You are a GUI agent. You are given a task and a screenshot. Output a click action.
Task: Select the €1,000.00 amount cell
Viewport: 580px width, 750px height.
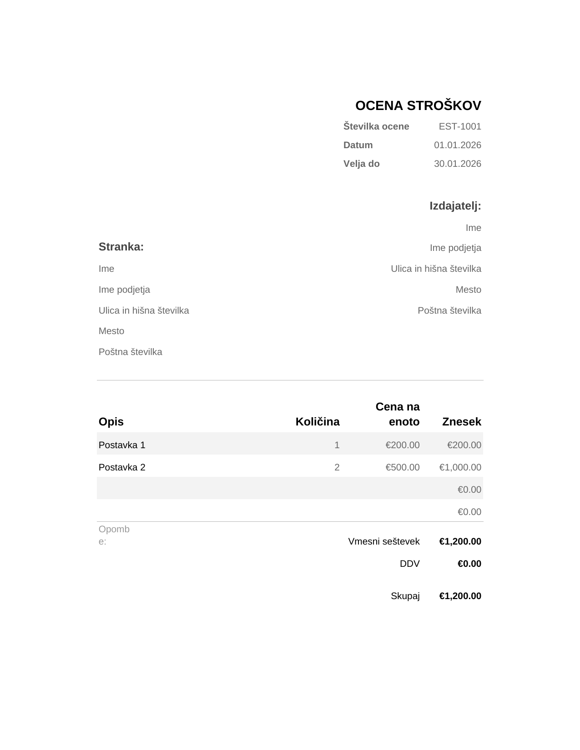[x=460, y=467]
